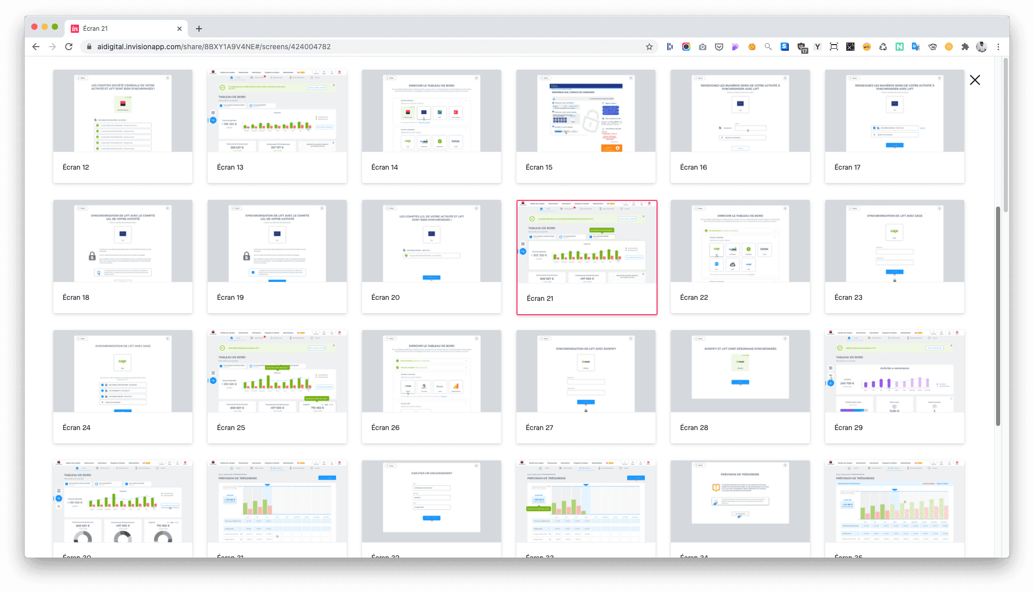View the Écran 16 screen
Image resolution: width=1034 pixels, height=592 pixels.
pos(740,126)
